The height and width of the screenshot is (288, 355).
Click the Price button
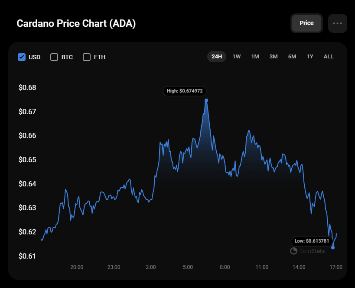pos(306,23)
